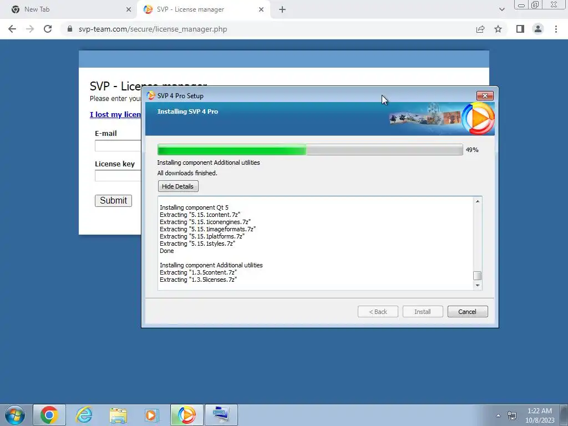Close the New Tab browser tab
This screenshot has height=426, width=568.
coord(129,9)
